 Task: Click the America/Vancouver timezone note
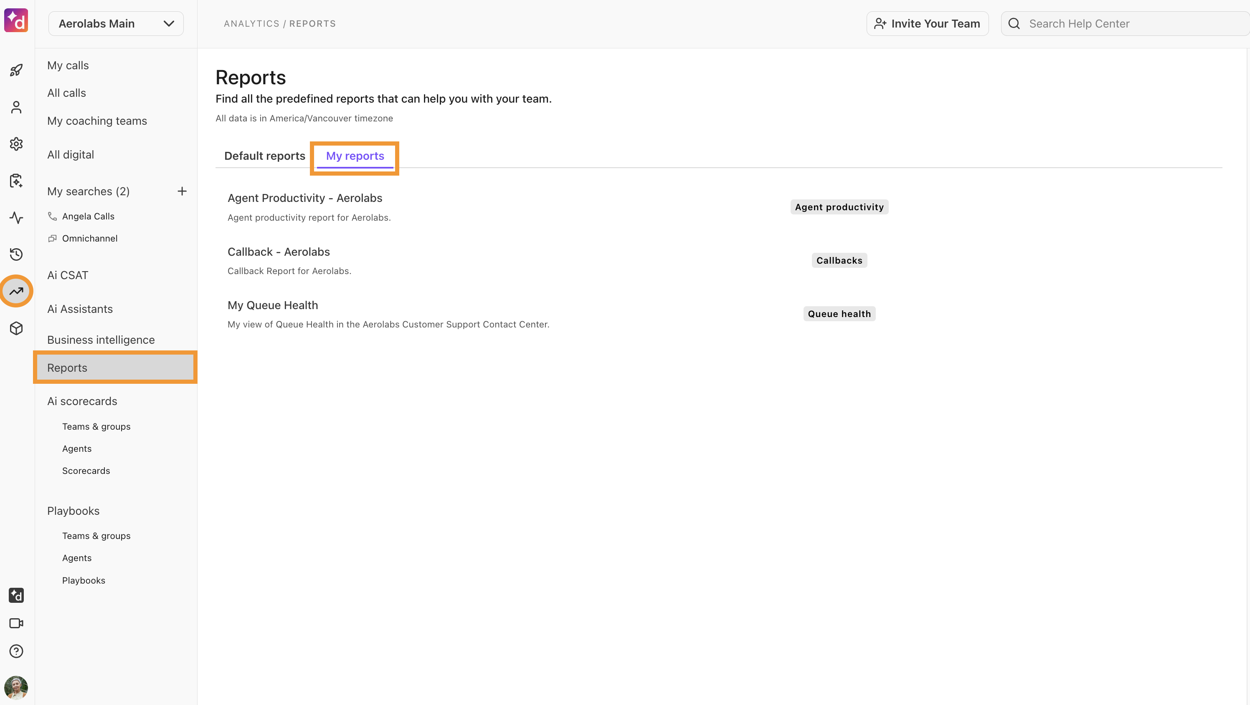tap(304, 118)
